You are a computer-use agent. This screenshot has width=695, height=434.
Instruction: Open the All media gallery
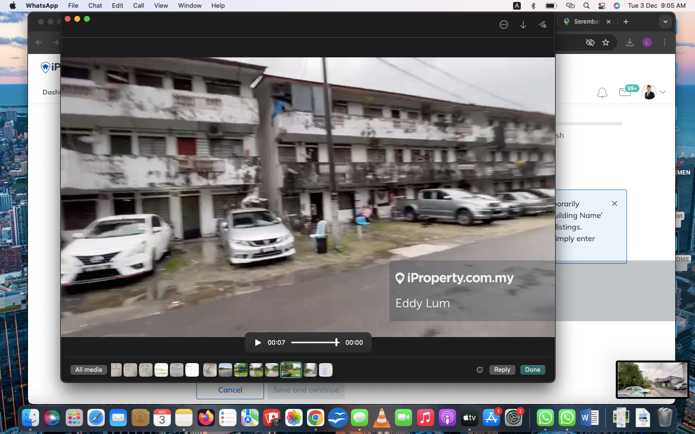[89, 370]
